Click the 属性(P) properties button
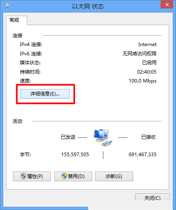 [x=32, y=176]
